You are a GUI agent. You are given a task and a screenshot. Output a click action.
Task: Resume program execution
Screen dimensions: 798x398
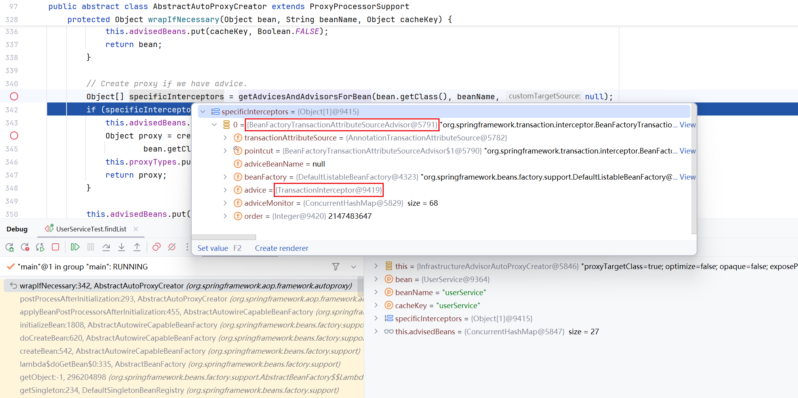(75, 247)
